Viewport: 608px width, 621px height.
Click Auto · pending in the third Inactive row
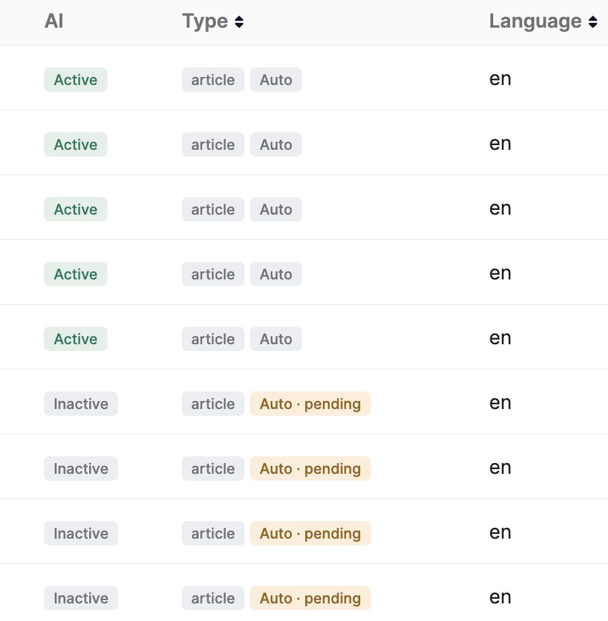(310, 533)
